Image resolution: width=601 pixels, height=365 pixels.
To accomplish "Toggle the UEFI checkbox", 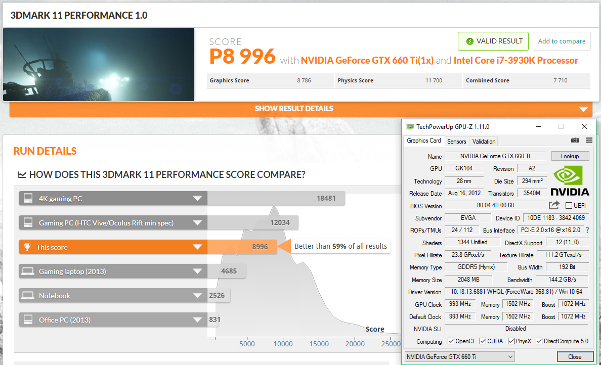I will click(x=569, y=206).
